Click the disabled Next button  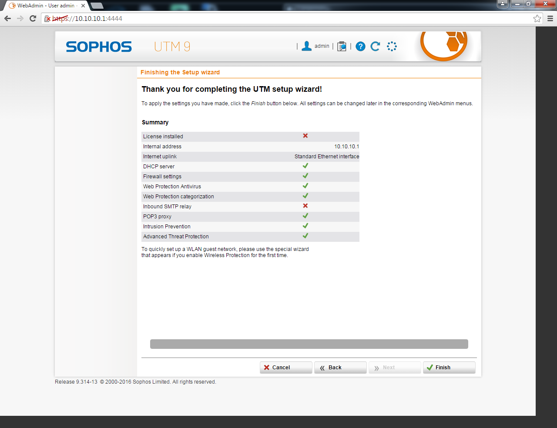tap(395, 368)
